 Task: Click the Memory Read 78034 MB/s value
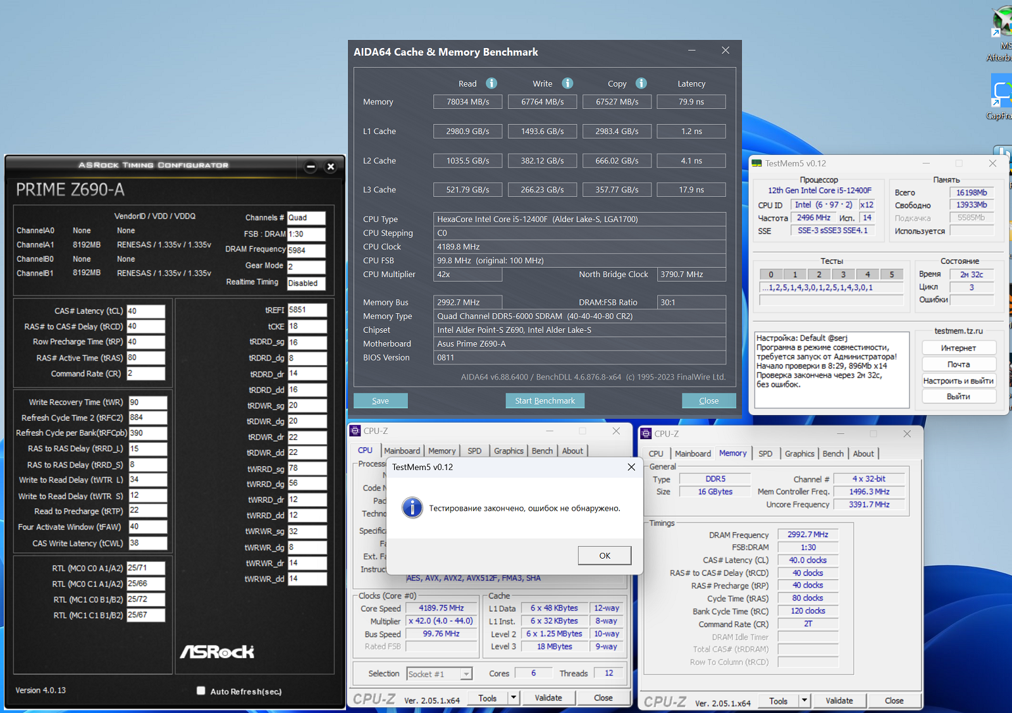pos(468,101)
